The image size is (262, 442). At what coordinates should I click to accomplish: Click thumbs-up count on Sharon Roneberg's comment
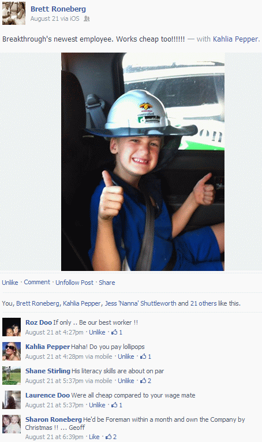[x=111, y=437]
